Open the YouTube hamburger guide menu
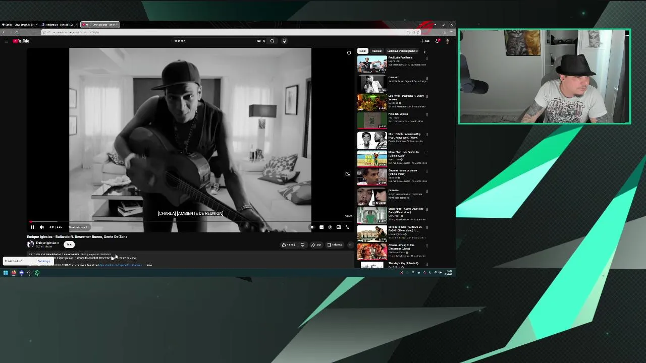Screen dimensions: 646x363 tap(6, 41)
